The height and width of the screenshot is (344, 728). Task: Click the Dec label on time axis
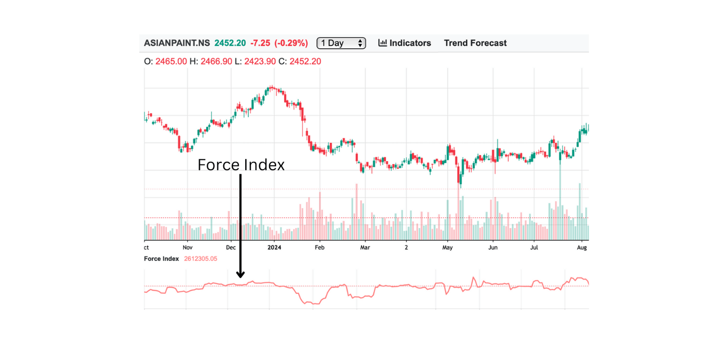pos(231,248)
